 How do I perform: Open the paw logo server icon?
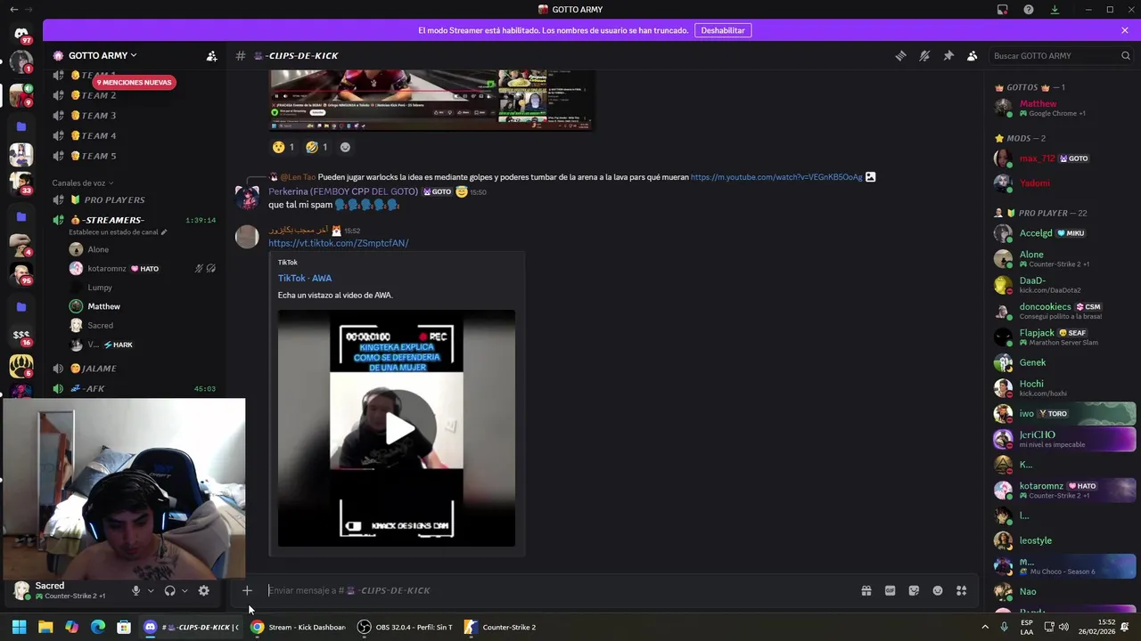tap(21, 366)
